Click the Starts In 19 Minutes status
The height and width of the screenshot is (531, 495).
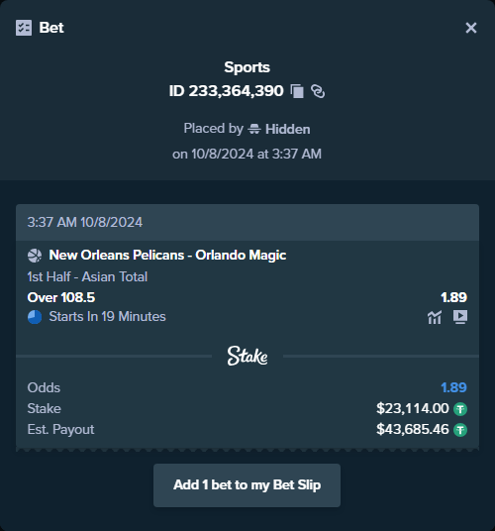tap(107, 317)
